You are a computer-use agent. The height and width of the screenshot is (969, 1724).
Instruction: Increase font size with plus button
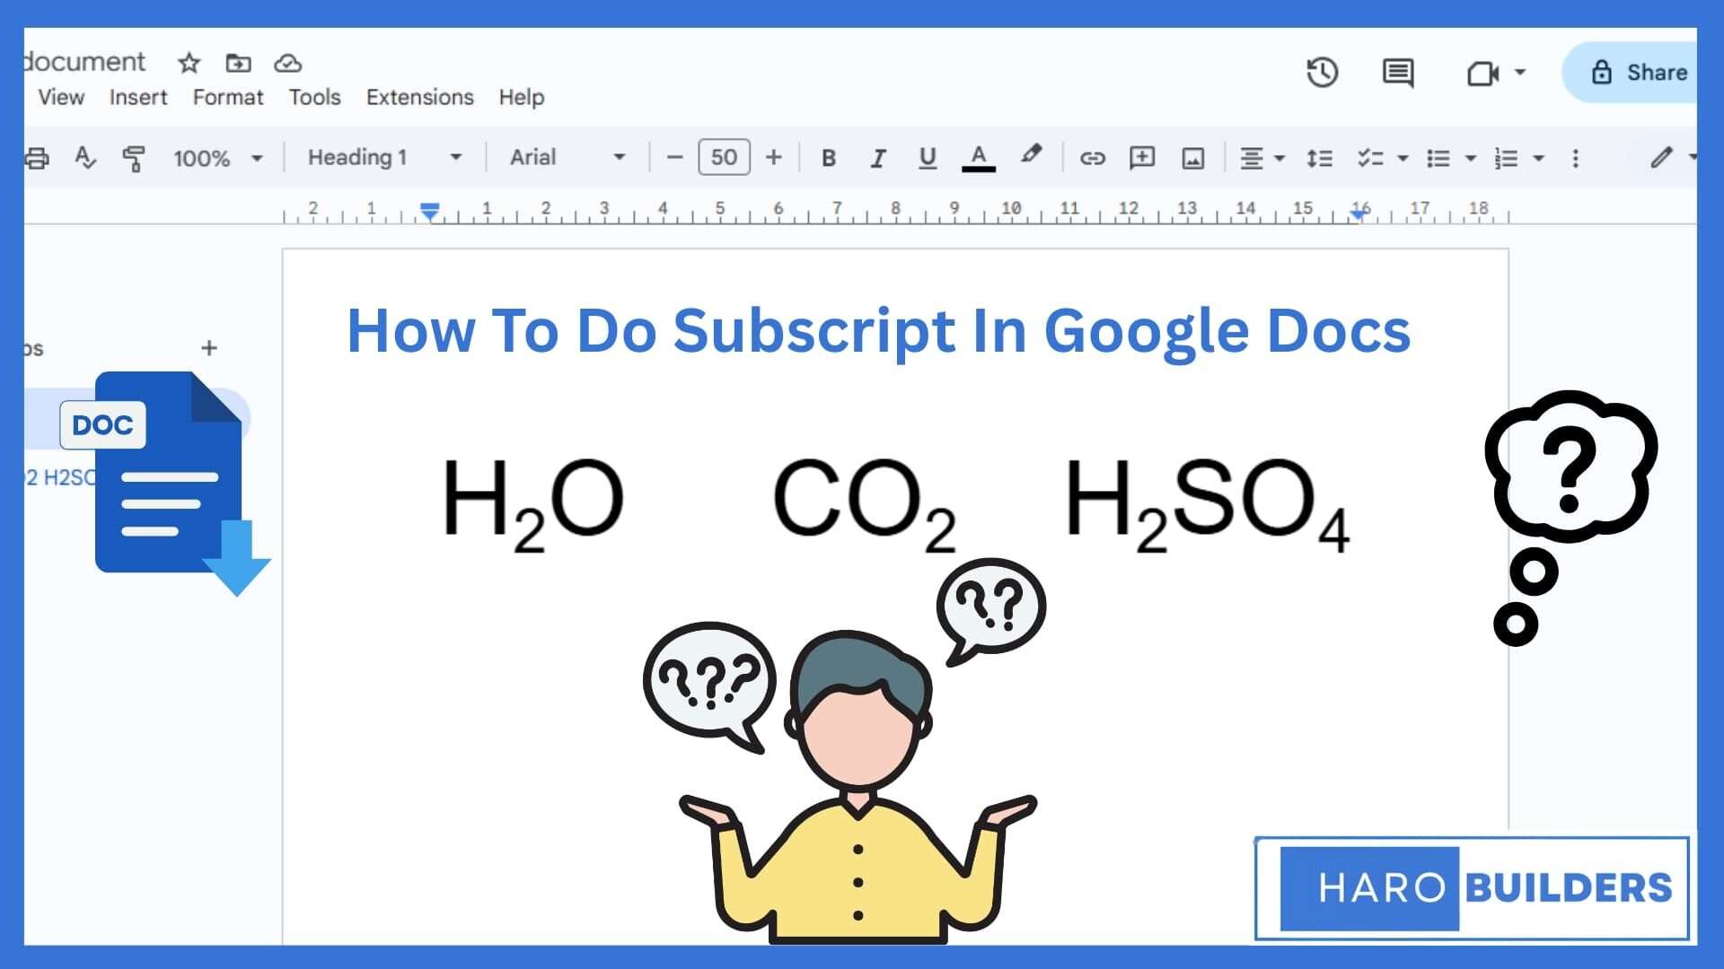tap(773, 158)
